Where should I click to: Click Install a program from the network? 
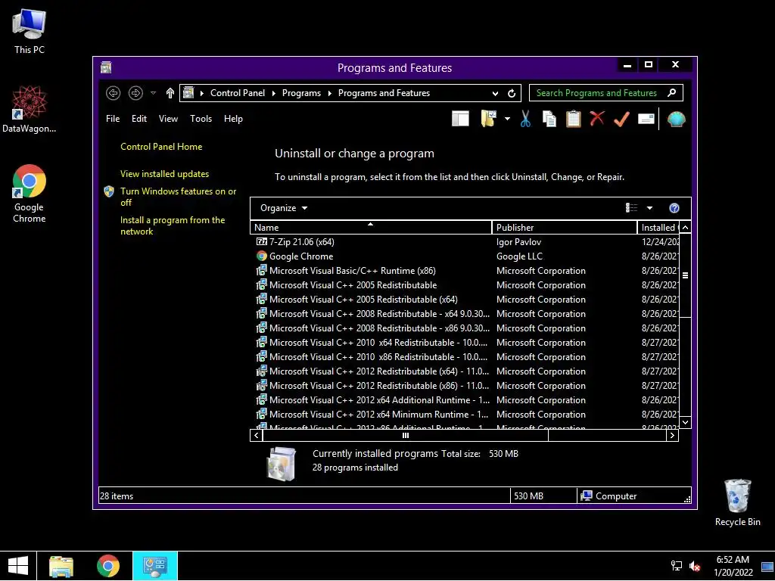pyautogui.click(x=173, y=225)
